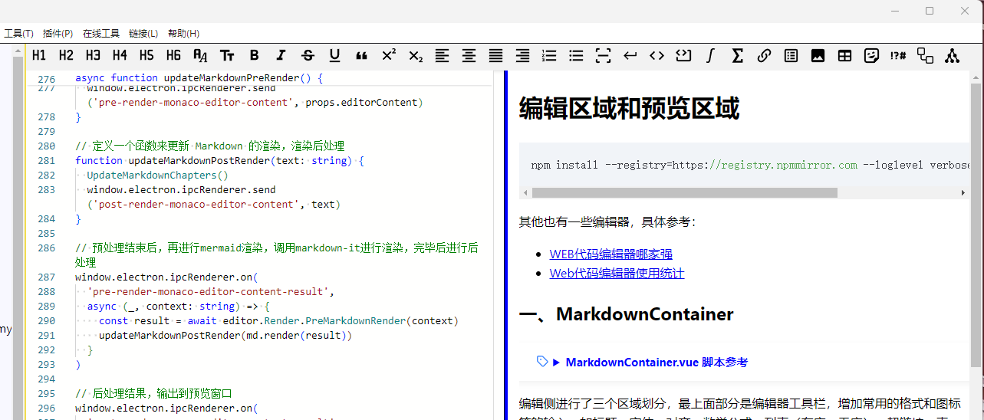Open the WEB代码编辑器哪家强 link
The image size is (984, 420).
(x=610, y=254)
